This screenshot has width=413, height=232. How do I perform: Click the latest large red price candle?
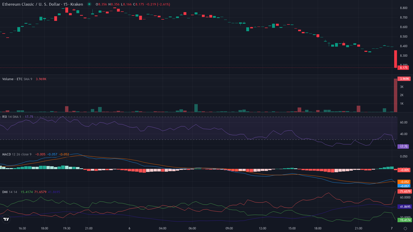point(395,59)
